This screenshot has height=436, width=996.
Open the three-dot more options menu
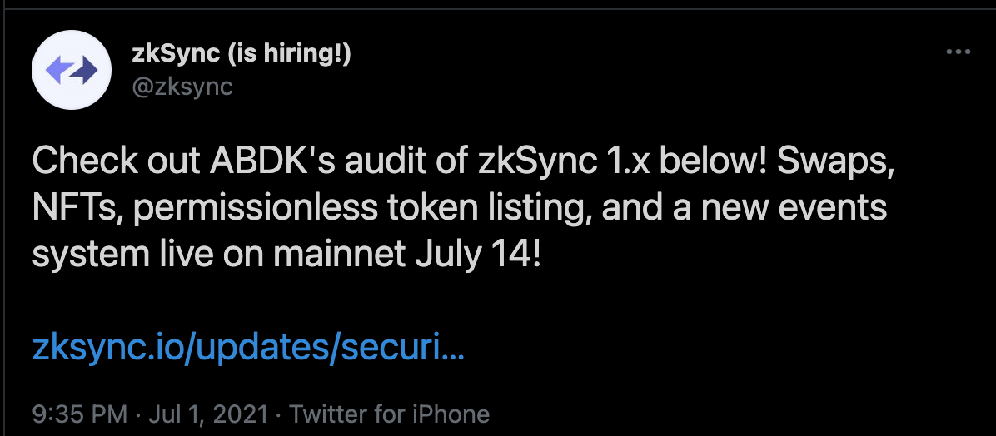pos(958,52)
